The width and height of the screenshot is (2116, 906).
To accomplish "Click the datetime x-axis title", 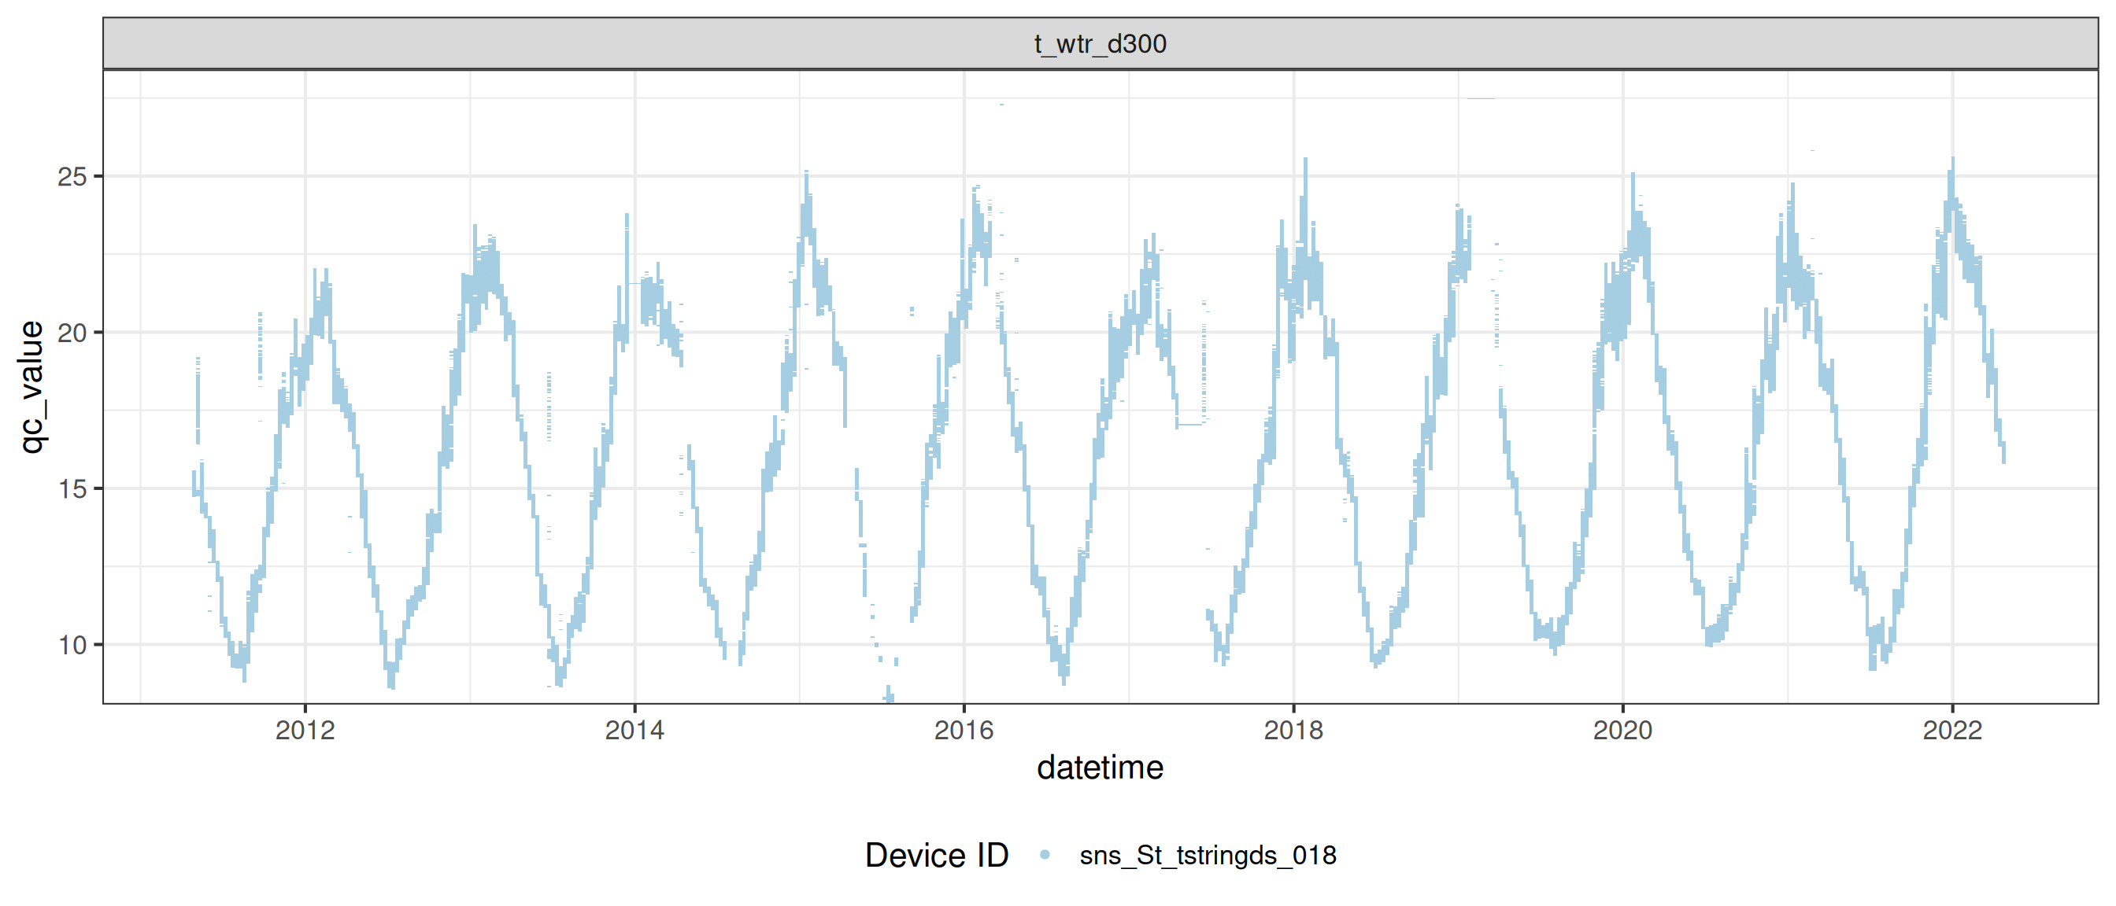I will click(1100, 768).
